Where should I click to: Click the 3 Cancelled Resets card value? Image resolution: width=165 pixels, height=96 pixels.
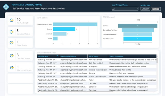[18, 55]
